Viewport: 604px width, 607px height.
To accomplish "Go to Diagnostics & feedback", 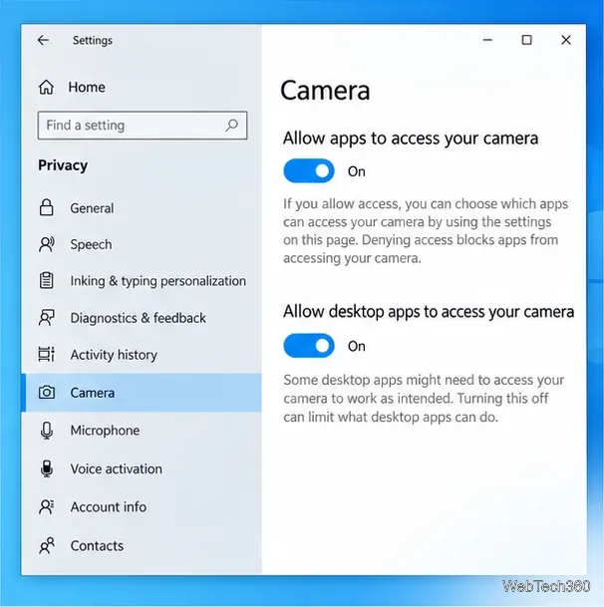I will pos(138,318).
